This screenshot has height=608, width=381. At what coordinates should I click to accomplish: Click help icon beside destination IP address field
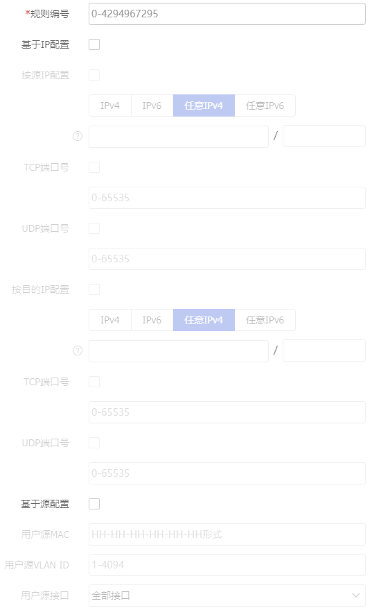[78, 351]
